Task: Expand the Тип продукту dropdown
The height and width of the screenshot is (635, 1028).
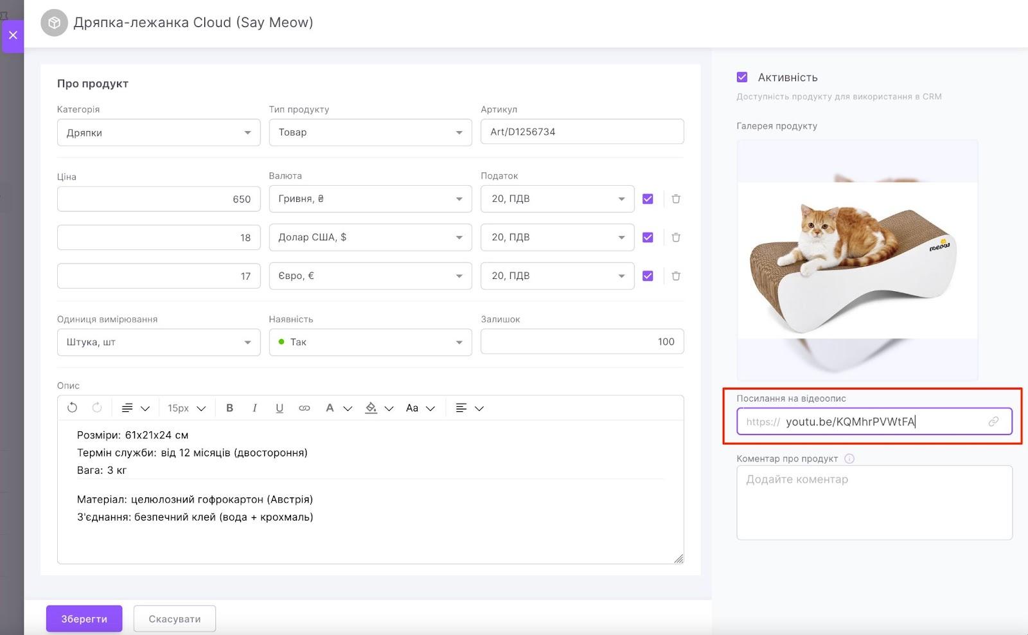Action: tap(370, 132)
